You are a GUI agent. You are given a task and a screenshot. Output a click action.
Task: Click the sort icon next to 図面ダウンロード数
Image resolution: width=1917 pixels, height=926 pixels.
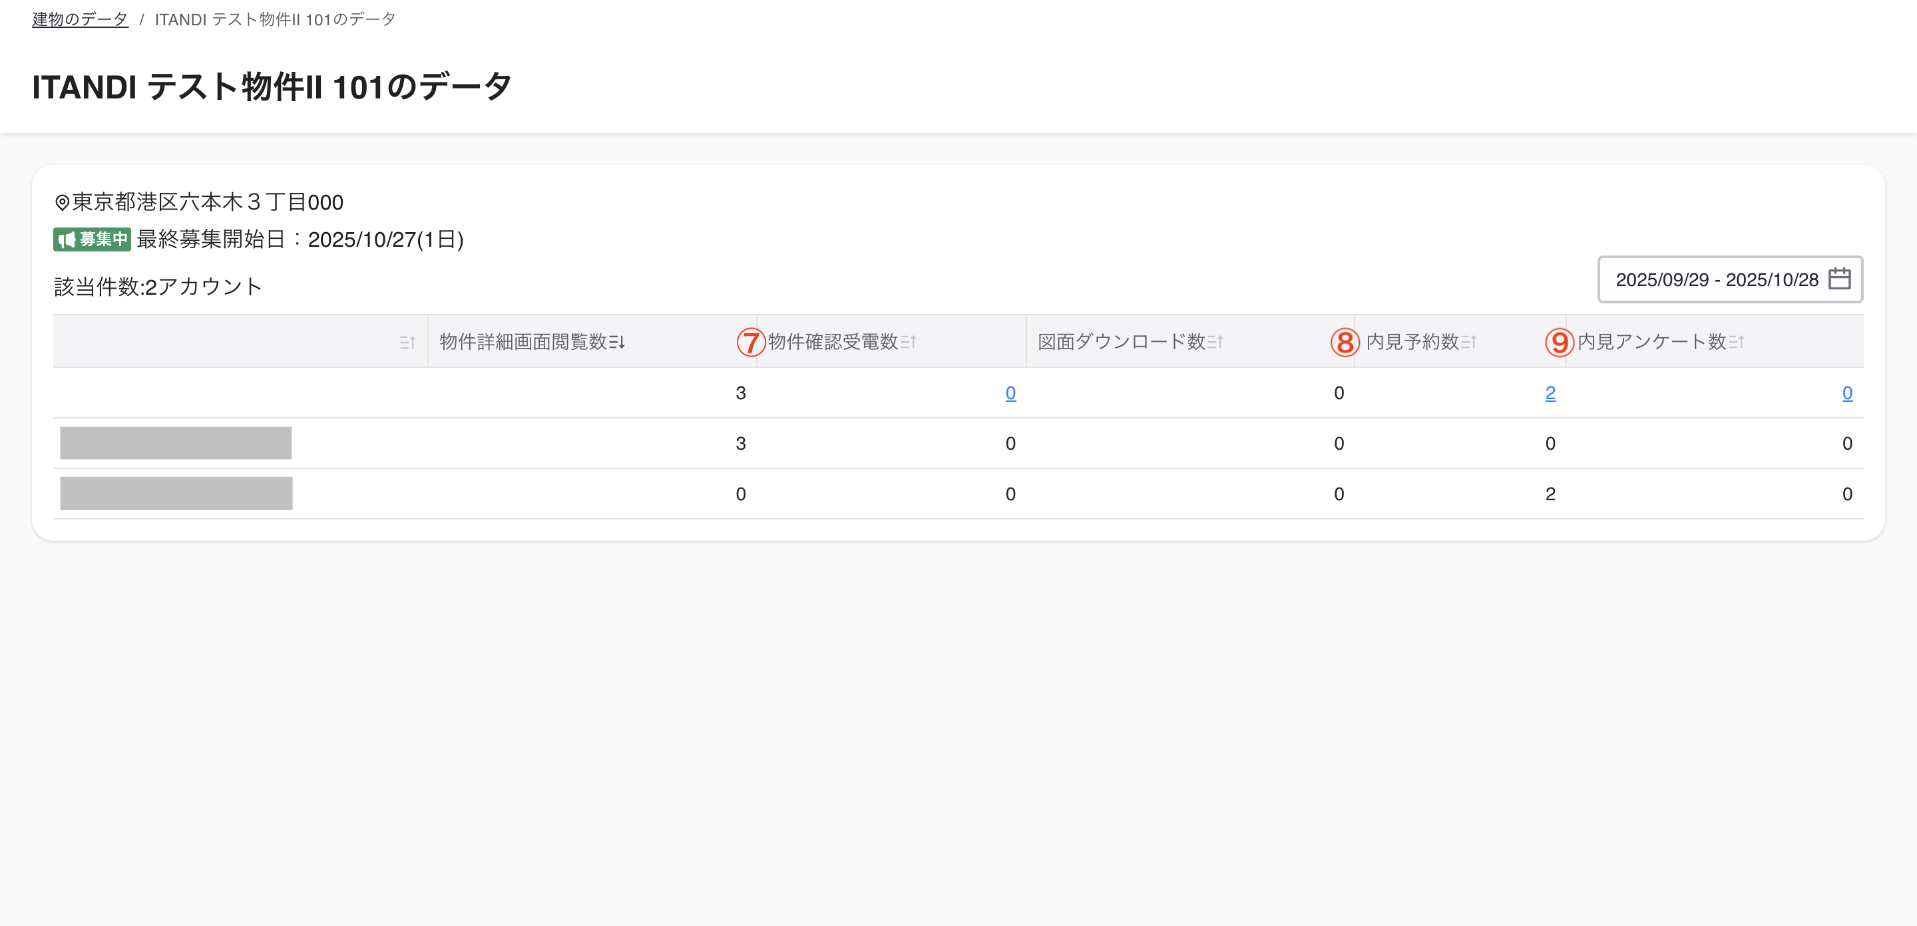click(x=1215, y=342)
